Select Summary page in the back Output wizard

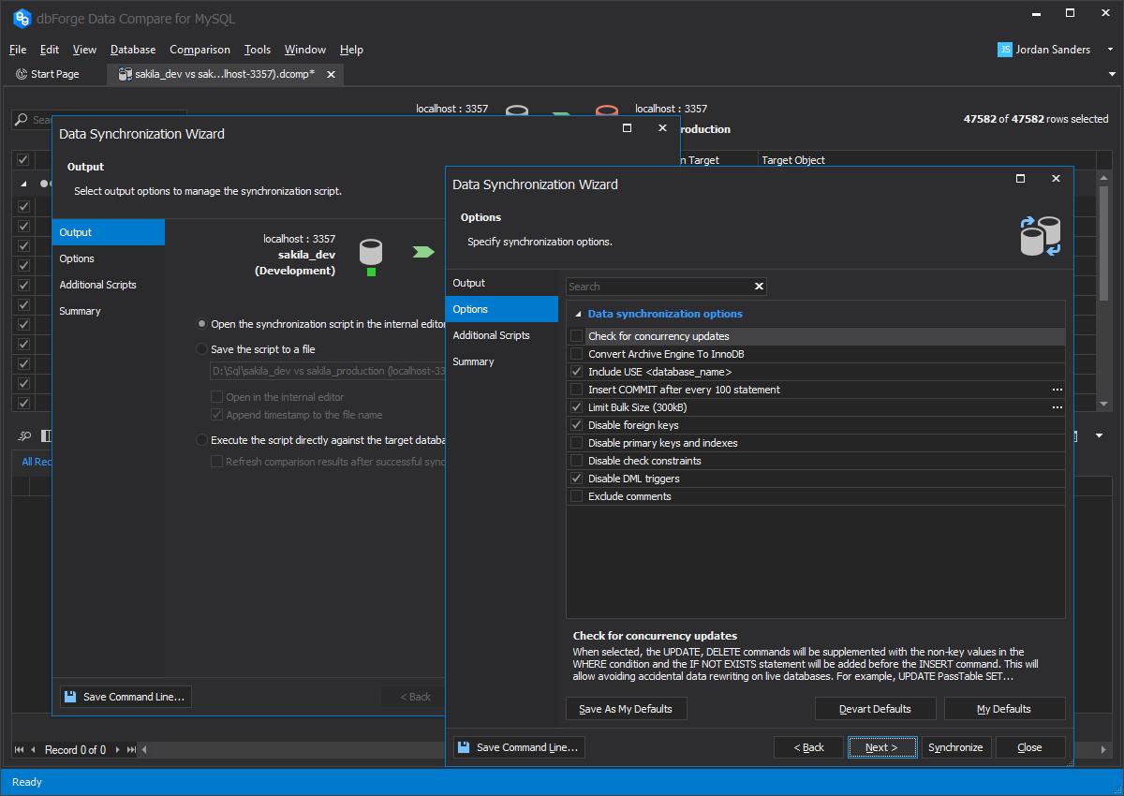(109, 311)
